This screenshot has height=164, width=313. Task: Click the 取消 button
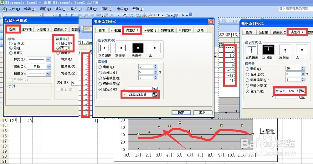click(x=203, y=113)
